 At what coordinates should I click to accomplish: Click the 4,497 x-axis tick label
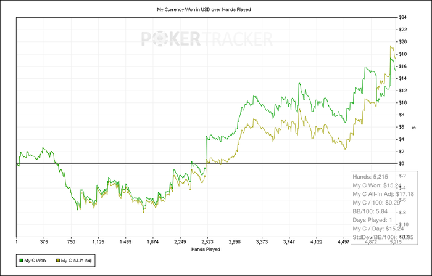(344, 242)
